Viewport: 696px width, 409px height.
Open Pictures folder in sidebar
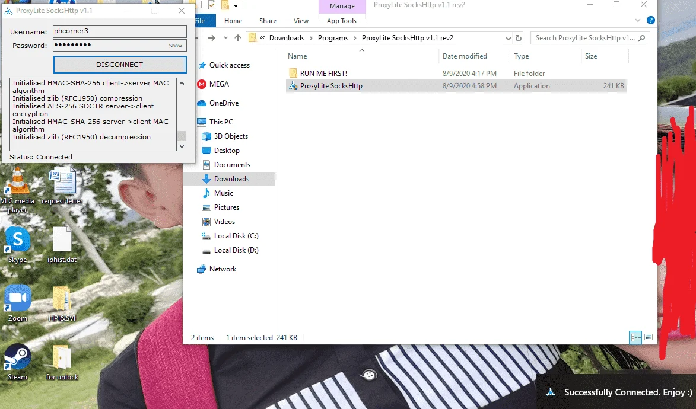click(x=227, y=207)
